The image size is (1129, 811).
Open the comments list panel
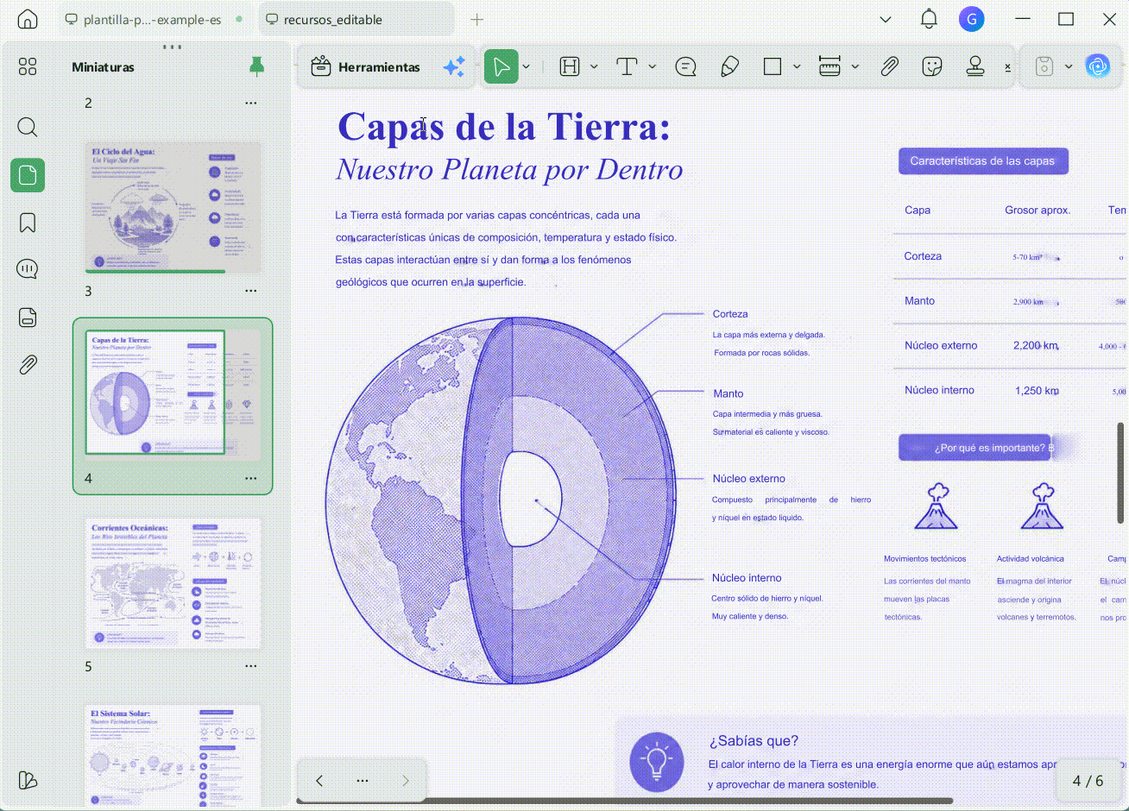pos(28,269)
